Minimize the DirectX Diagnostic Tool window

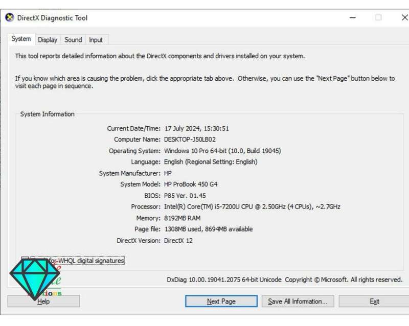353,18
